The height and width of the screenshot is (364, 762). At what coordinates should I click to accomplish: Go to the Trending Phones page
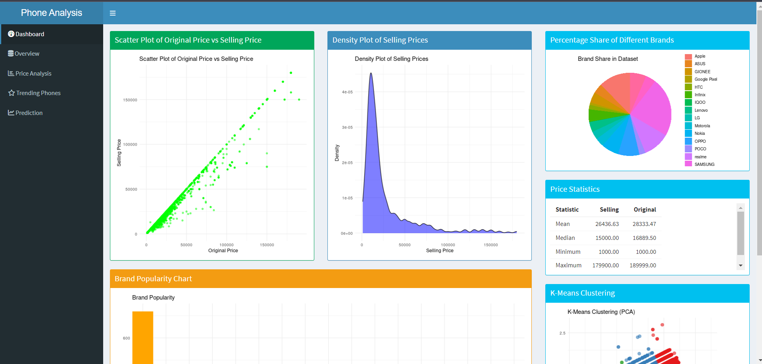click(38, 93)
